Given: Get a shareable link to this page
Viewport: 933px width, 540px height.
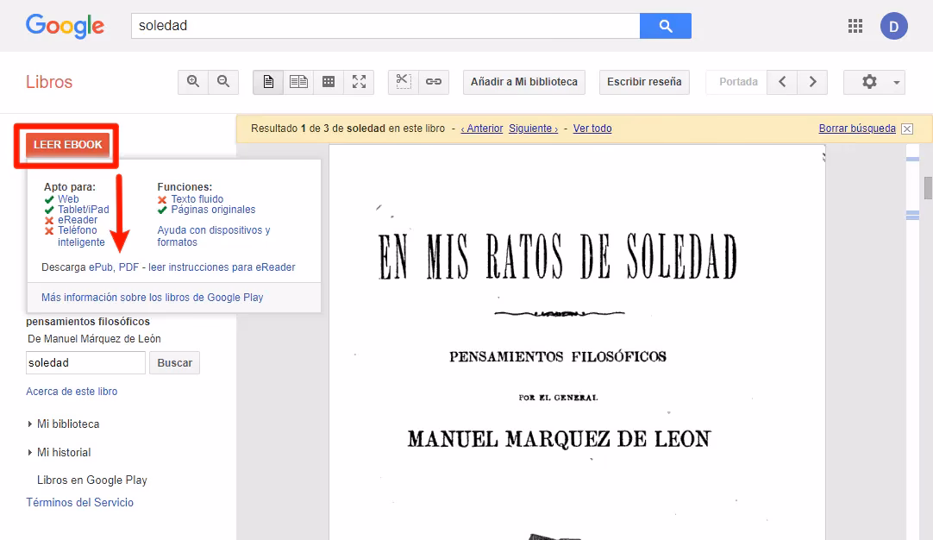Looking at the screenshot, I should 434,81.
